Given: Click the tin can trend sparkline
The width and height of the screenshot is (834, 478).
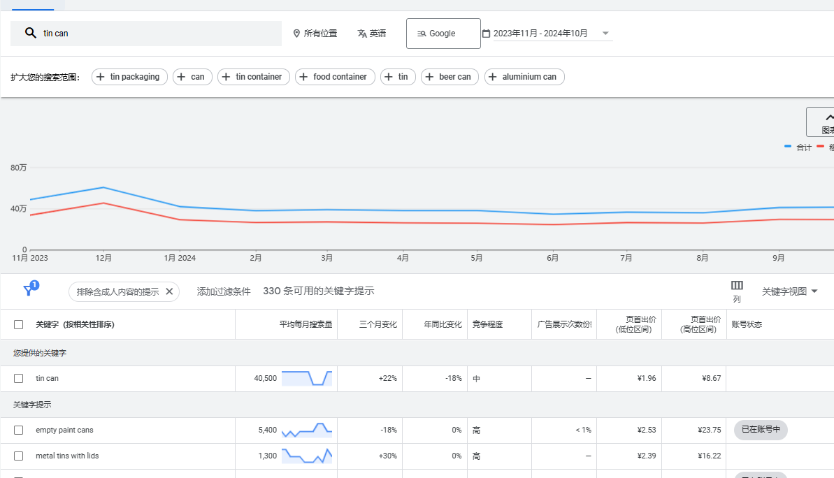Looking at the screenshot, I should point(307,378).
